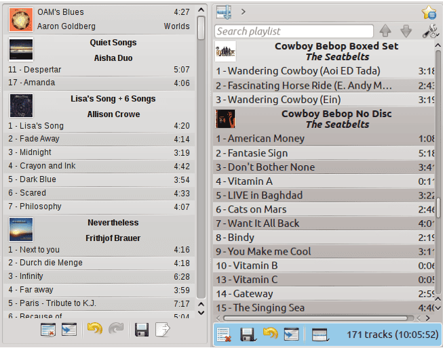Select track 2 - Fade Away
Image resolution: width=443 pixels, height=348 pixels.
click(x=99, y=139)
